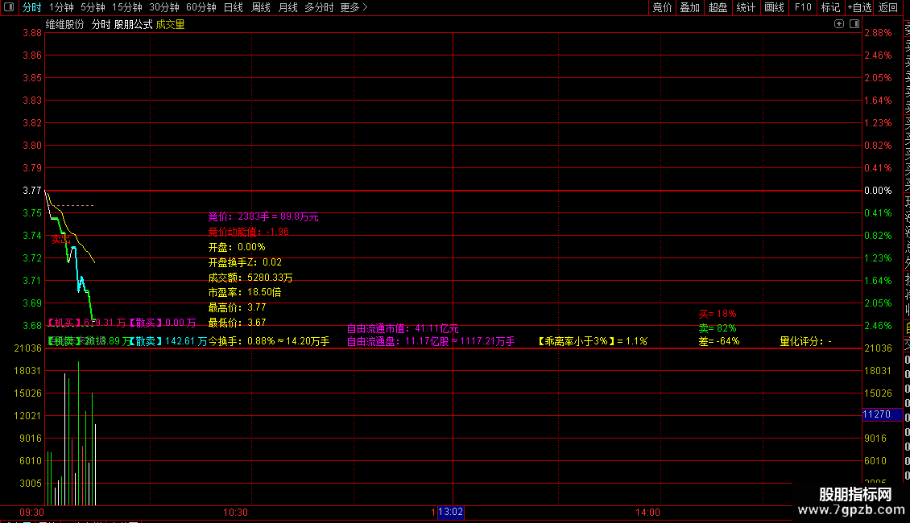Click the 乖离率小于3% indicator text
The image size is (910, 523).
[x=593, y=341]
